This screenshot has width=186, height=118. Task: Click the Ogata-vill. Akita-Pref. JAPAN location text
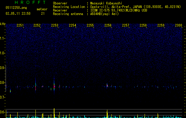coord(135,7)
